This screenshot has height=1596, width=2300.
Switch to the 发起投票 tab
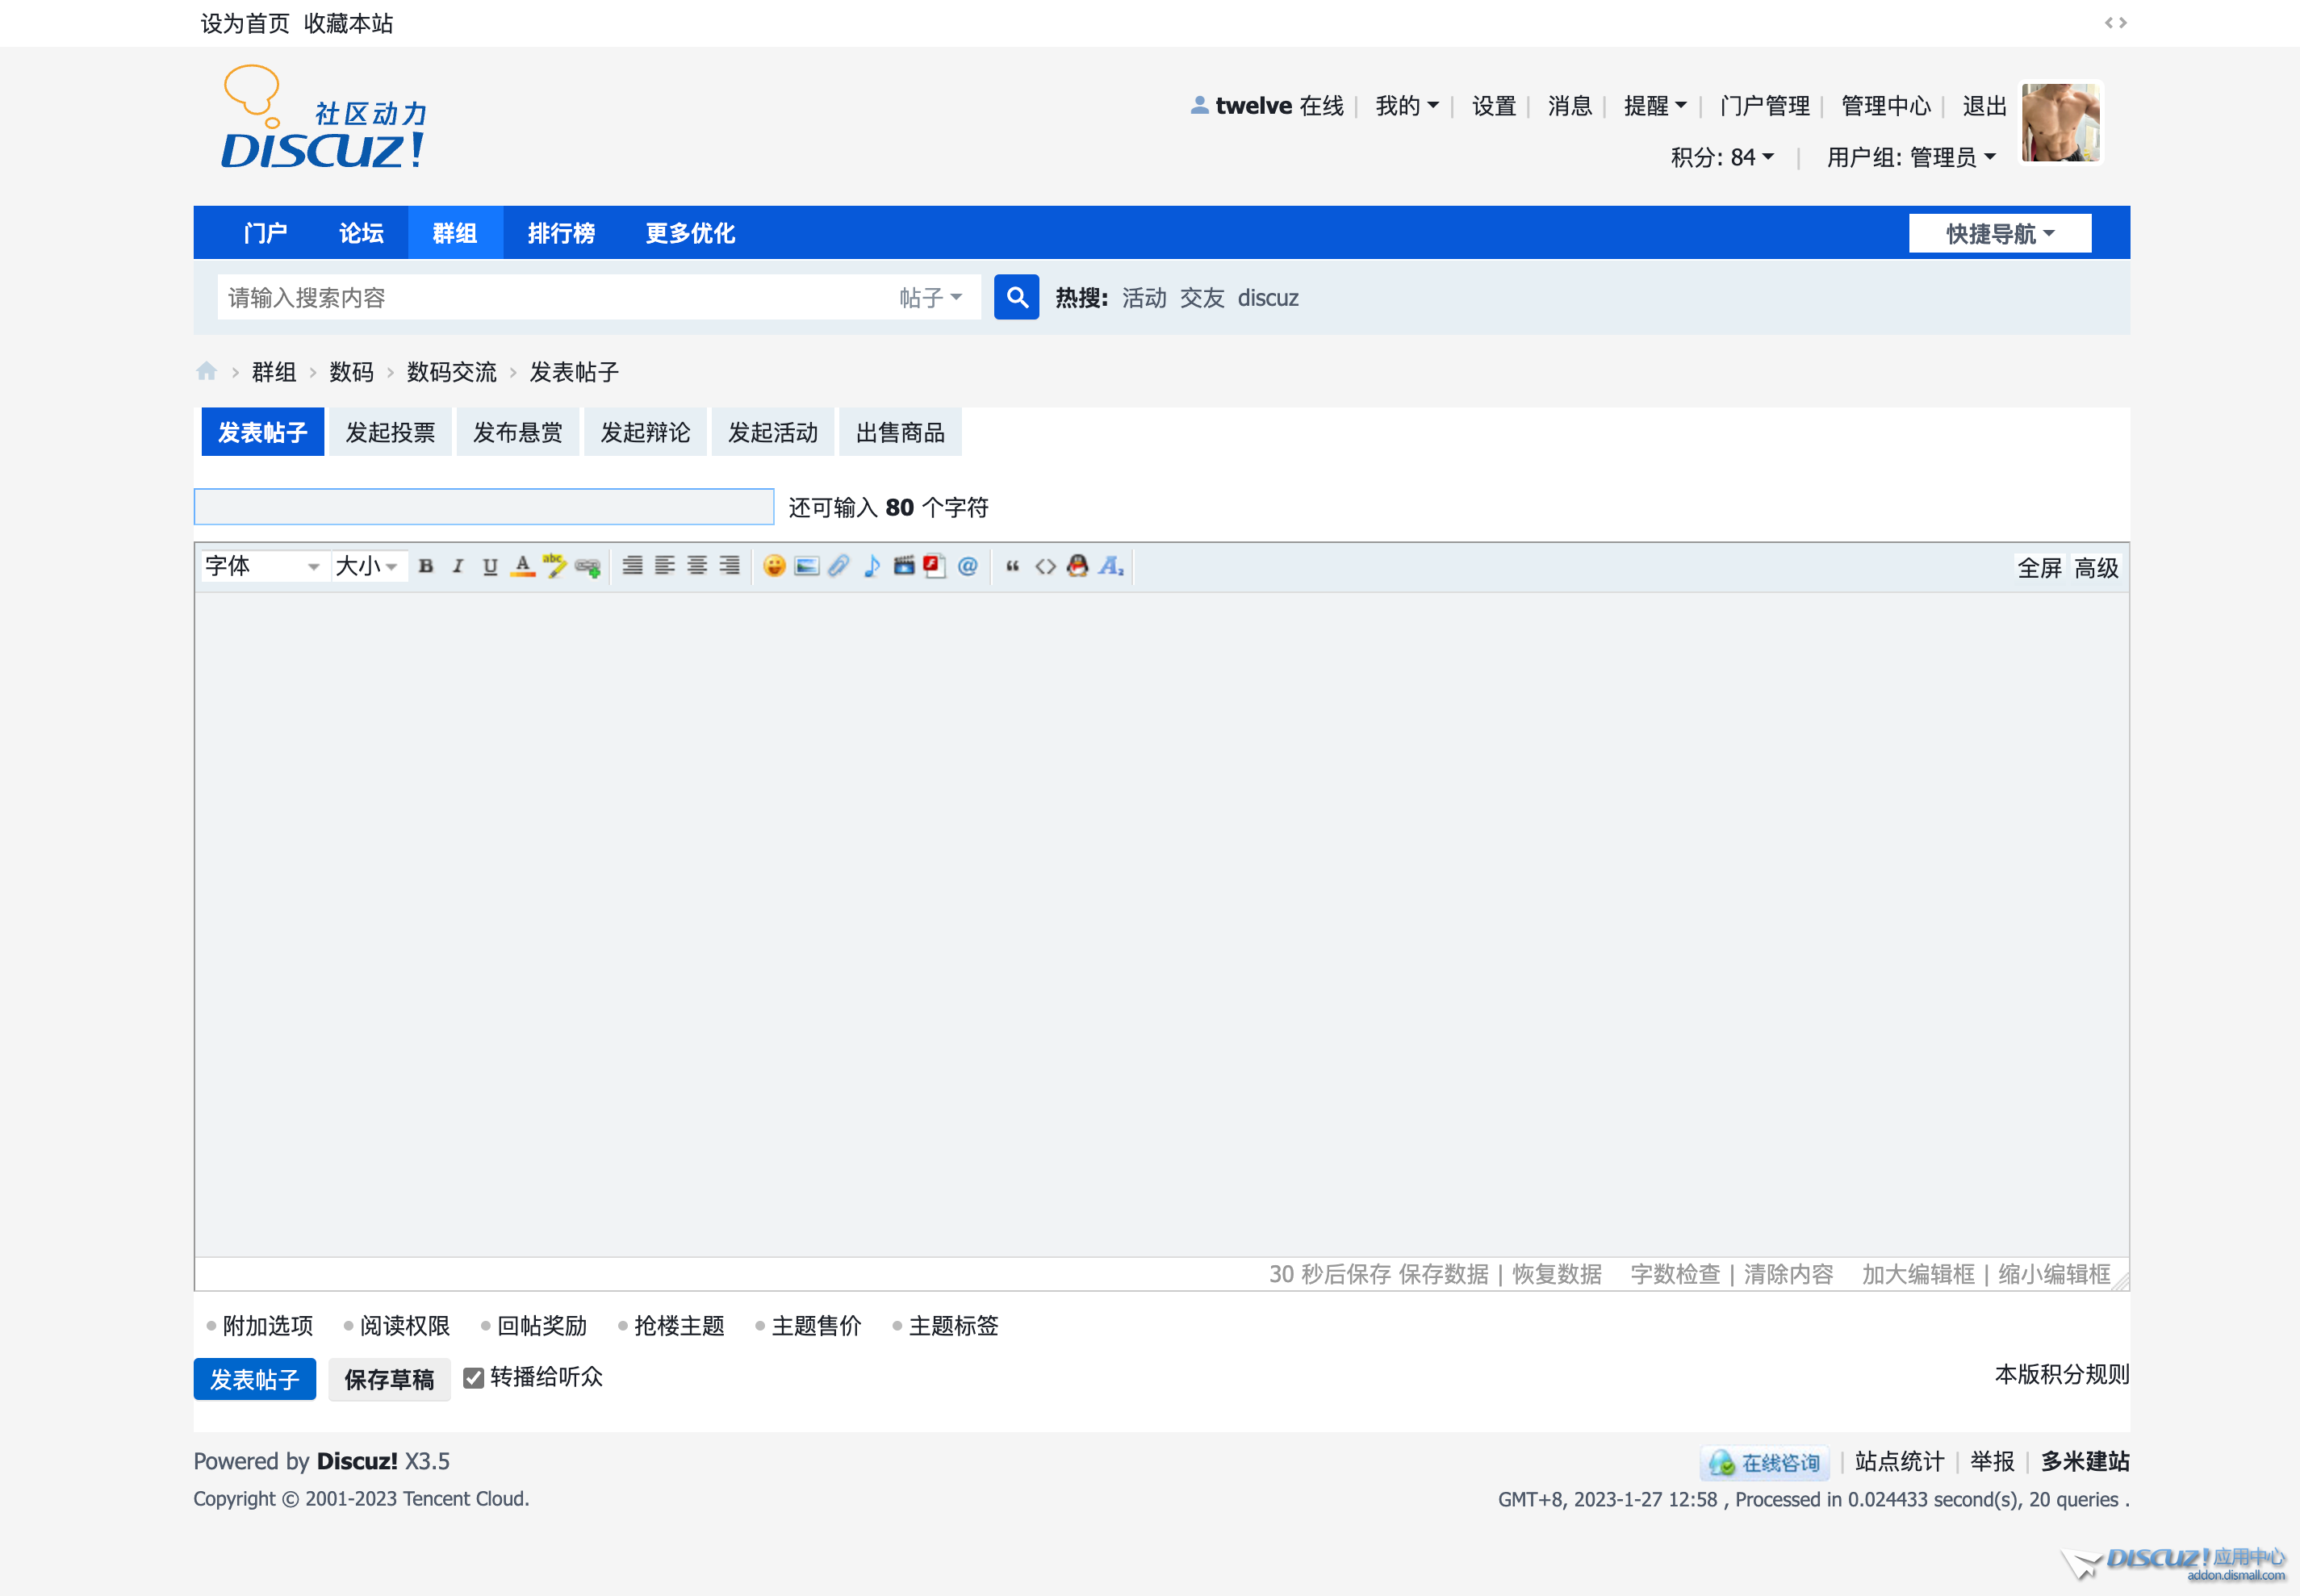pos(390,432)
